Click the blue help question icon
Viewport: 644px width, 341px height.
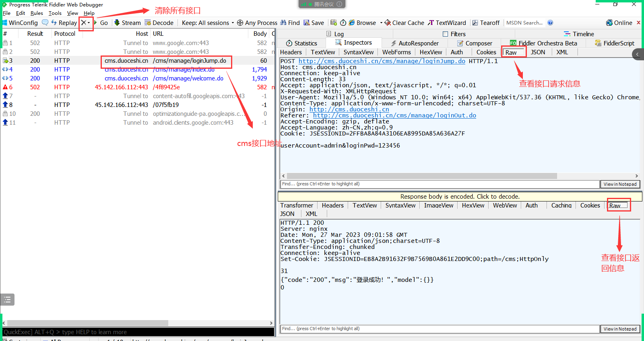550,23
